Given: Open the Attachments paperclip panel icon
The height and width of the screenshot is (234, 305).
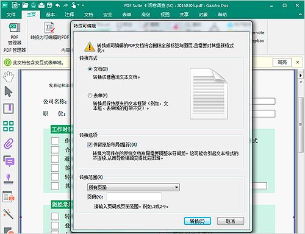Looking at the screenshot, I should tap(9, 144).
